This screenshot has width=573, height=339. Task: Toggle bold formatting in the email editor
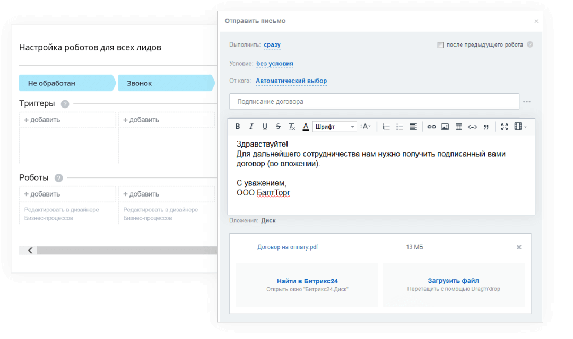point(238,126)
